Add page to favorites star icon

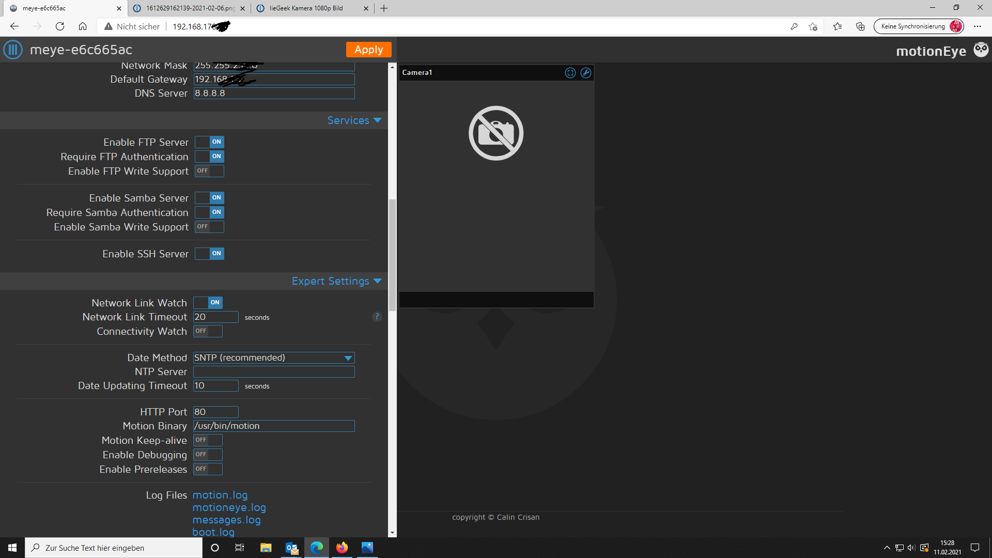click(x=813, y=26)
